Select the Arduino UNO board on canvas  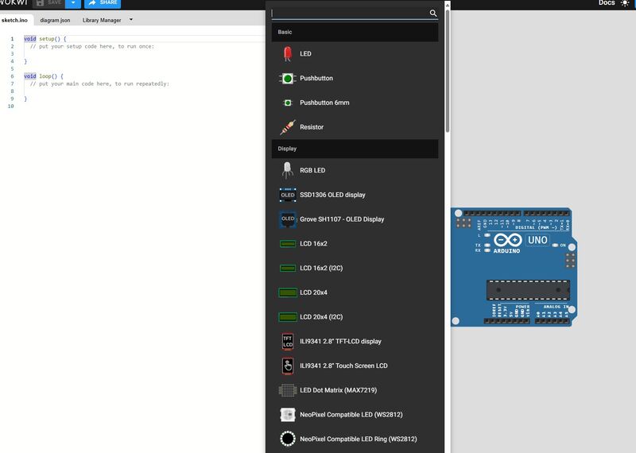point(514,267)
